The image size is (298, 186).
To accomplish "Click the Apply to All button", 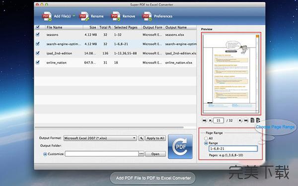I will (155, 138).
